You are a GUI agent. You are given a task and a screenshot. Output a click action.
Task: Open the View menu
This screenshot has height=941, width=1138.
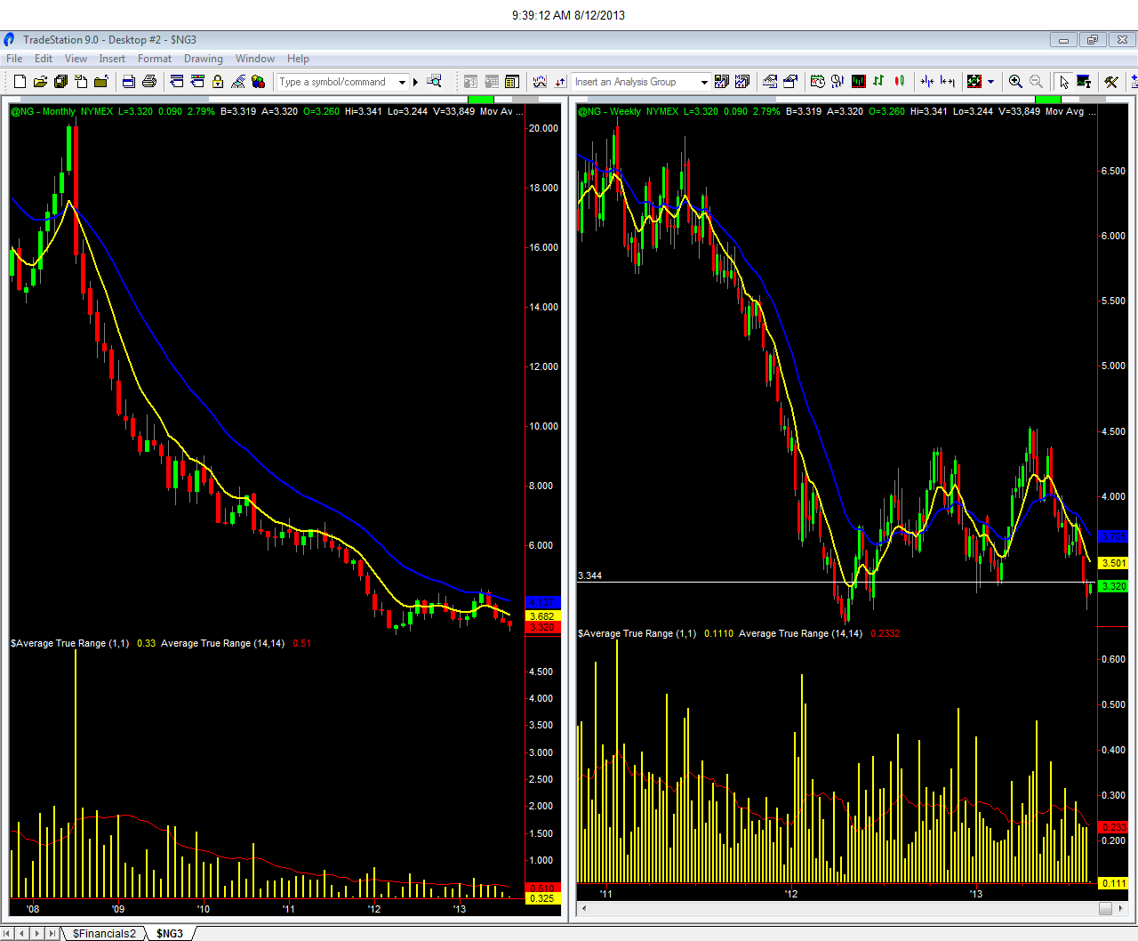click(76, 59)
